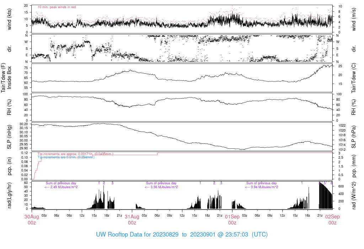Viewport: 364px width, 249px height.
Task: Select the '1012' hPa tick label
Action: [x=342, y=150]
